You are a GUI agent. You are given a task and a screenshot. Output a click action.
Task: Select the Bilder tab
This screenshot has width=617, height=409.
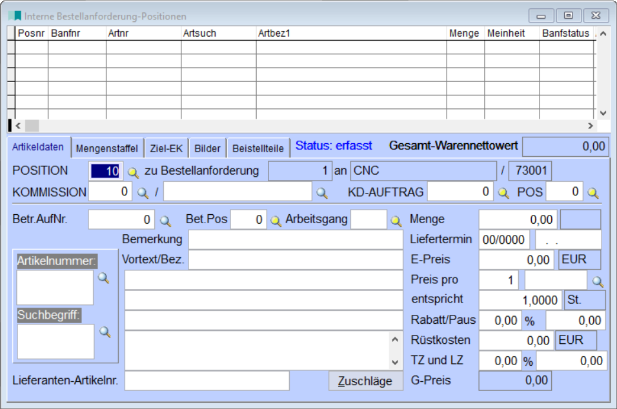[x=207, y=148]
